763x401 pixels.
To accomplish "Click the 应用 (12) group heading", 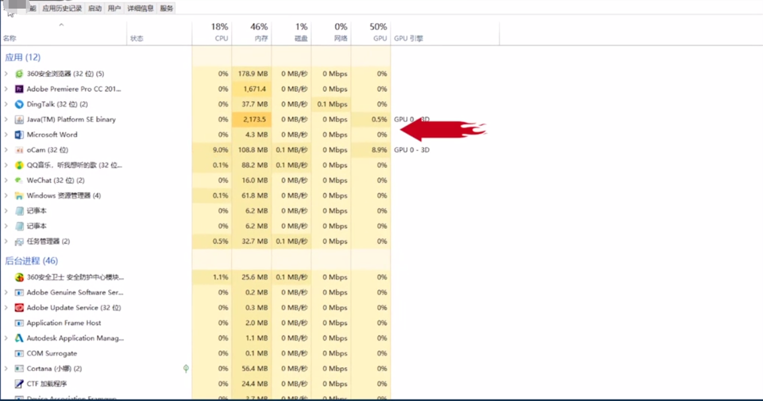I will coord(22,57).
